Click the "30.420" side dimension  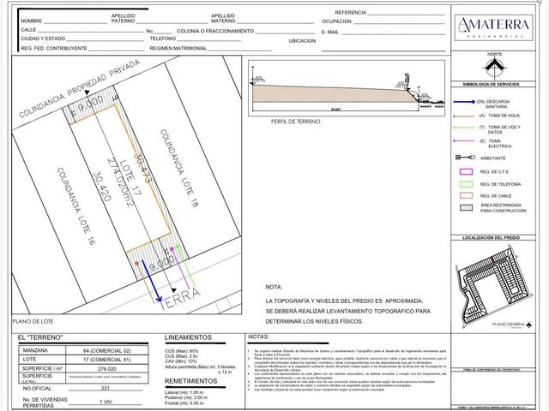coord(102,187)
